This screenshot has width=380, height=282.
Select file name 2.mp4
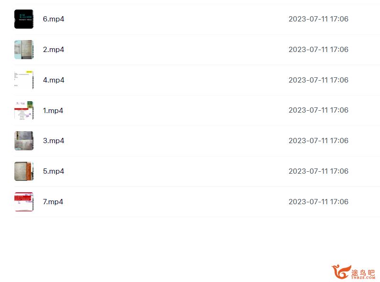coord(54,50)
